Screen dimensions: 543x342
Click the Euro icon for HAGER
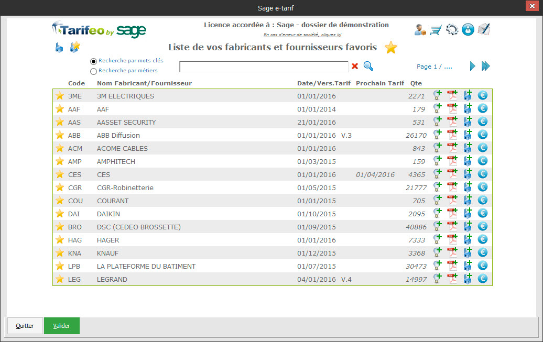pyautogui.click(x=483, y=239)
